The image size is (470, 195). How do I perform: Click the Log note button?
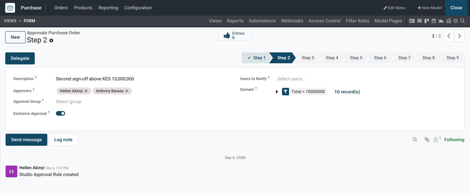click(63, 140)
